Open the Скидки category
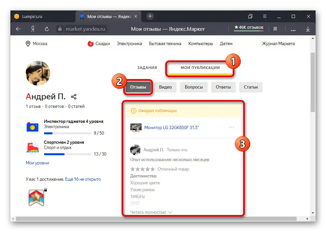This screenshot has height=232, width=326. [x=99, y=43]
